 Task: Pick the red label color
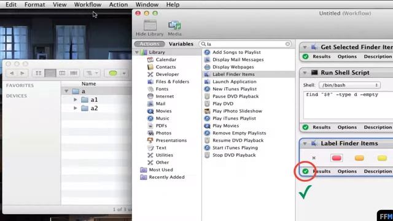click(337, 158)
